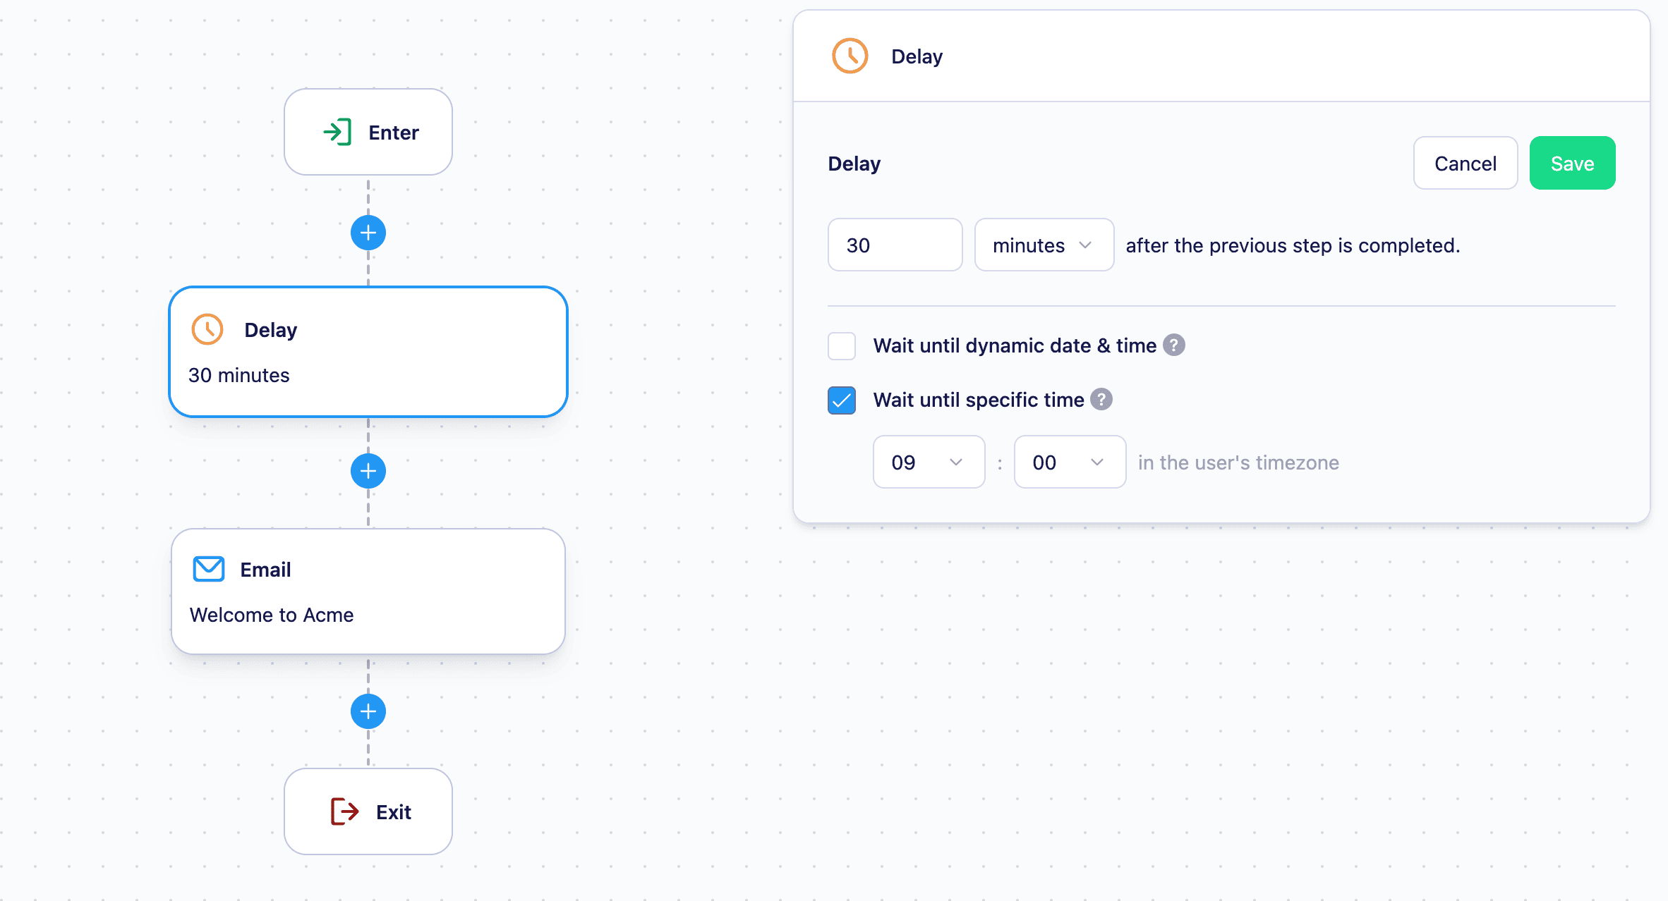Add a step below the Enter node
The height and width of the screenshot is (901, 1668).
pyautogui.click(x=368, y=233)
